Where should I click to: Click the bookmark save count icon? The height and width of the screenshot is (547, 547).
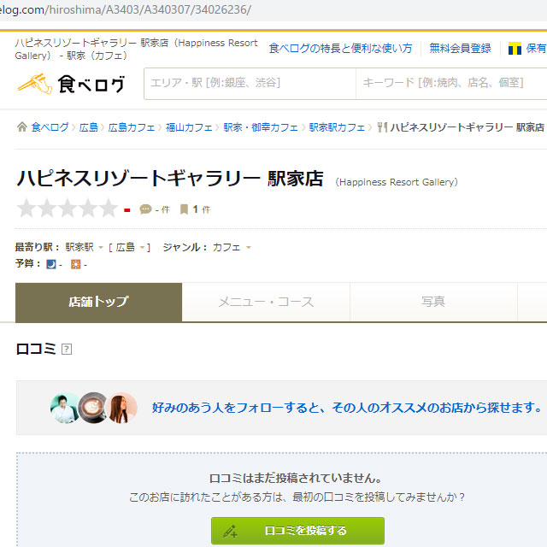[184, 209]
